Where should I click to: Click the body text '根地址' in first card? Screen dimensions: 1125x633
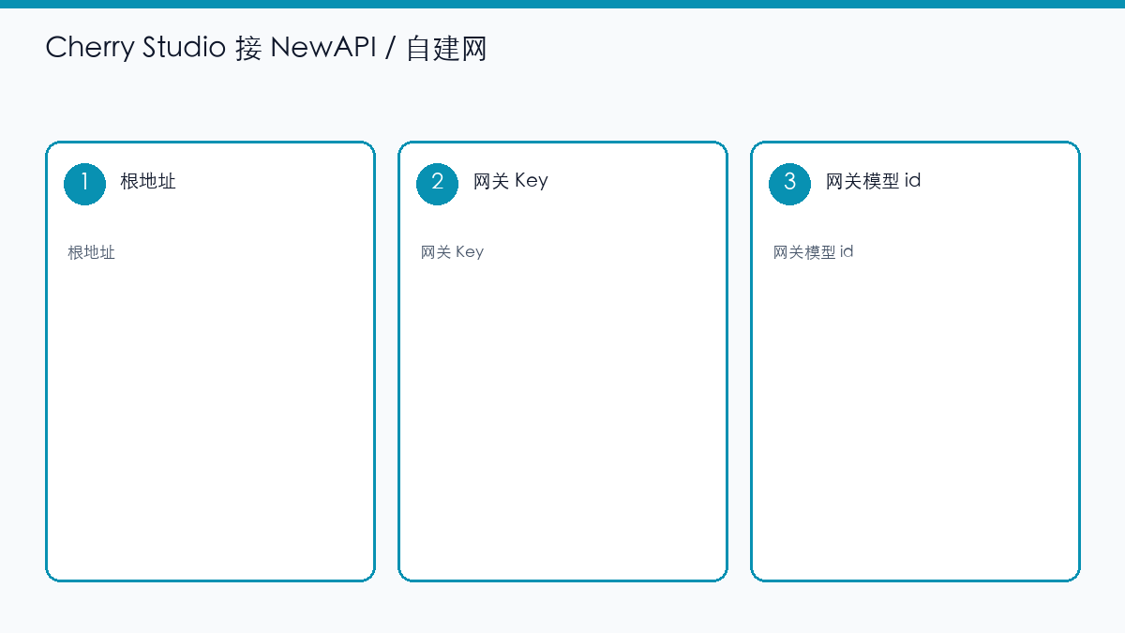tap(91, 252)
